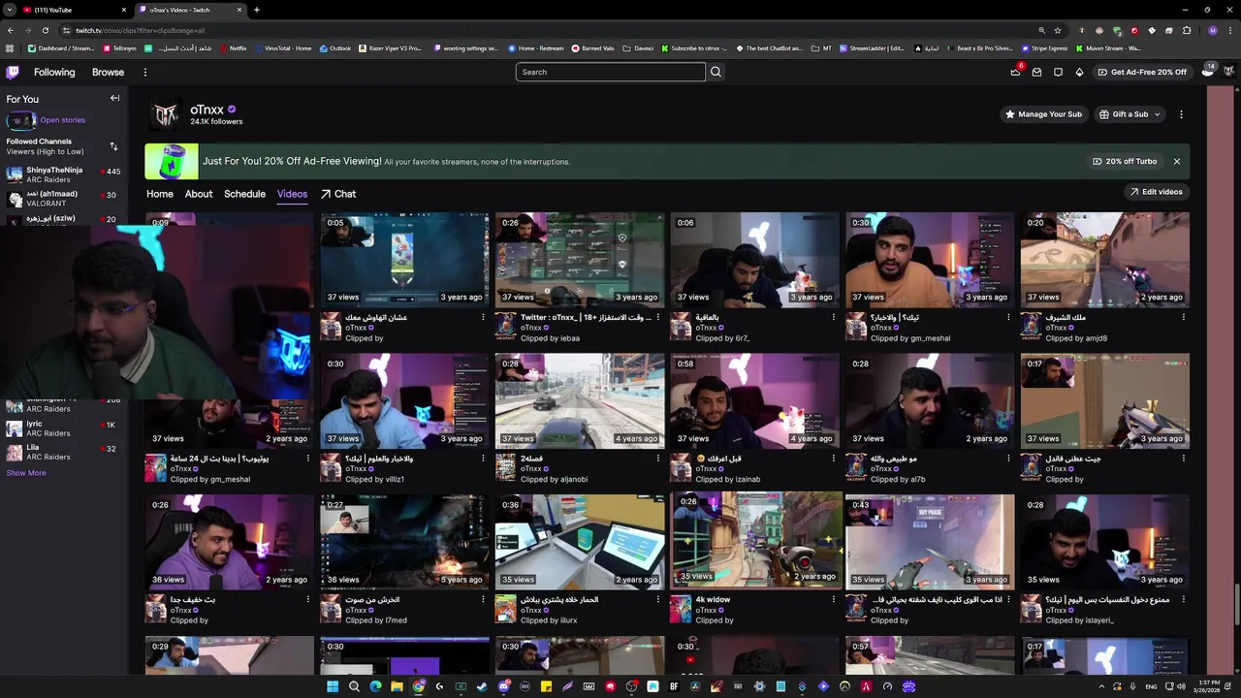This screenshot has height=698, width=1241.
Task: Open a new browser tab
Action: [256, 10]
